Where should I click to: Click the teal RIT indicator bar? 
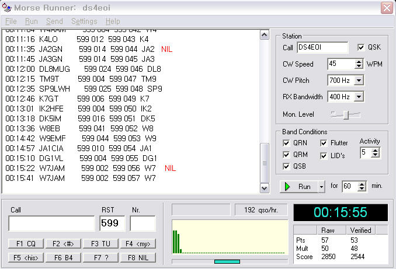[x=227, y=261]
